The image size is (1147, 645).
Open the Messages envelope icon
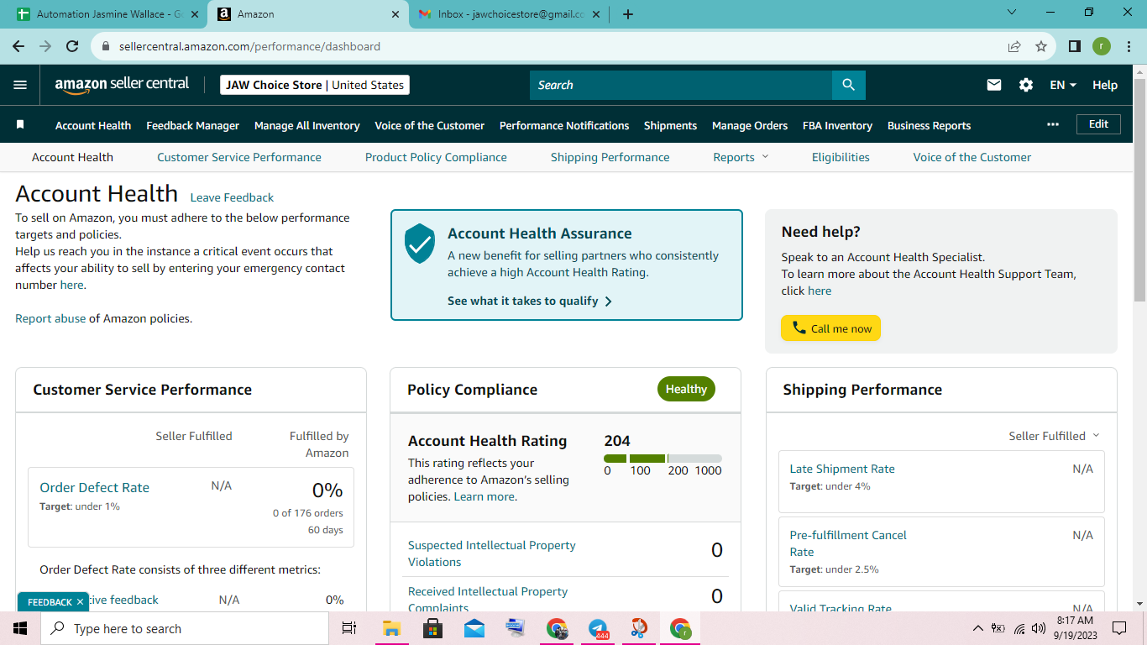click(994, 85)
